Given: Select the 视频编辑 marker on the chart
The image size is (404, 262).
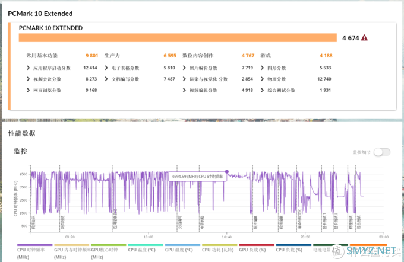Looking at the screenshot, I should 282,223.
